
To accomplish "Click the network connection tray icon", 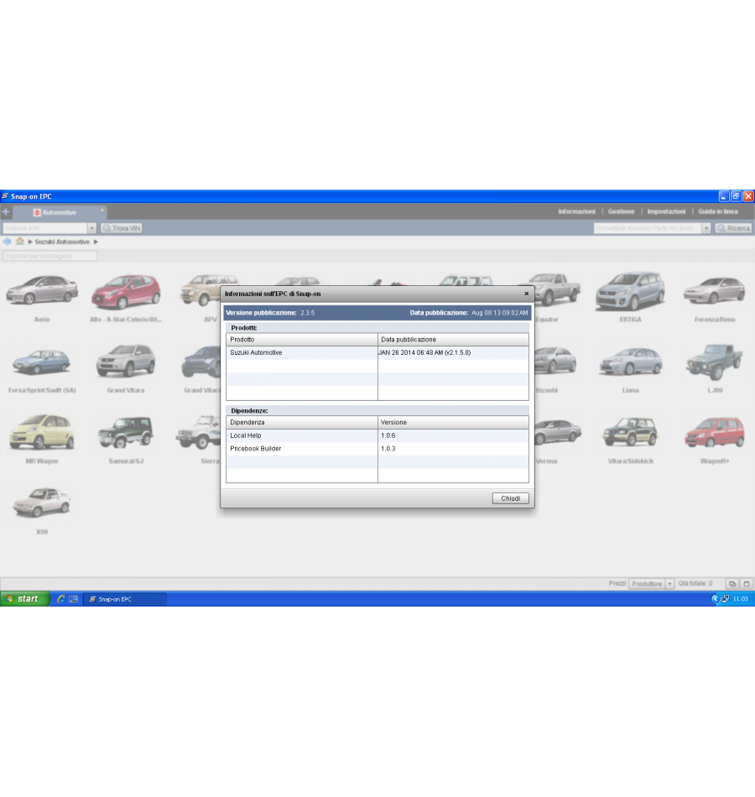I will (x=726, y=599).
